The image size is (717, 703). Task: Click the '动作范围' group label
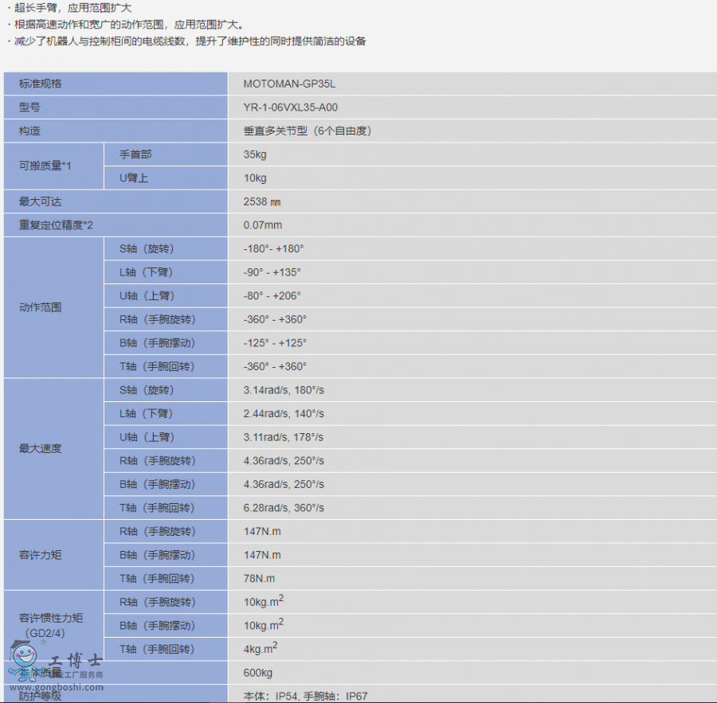pyautogui.click(x=41, y=307)
